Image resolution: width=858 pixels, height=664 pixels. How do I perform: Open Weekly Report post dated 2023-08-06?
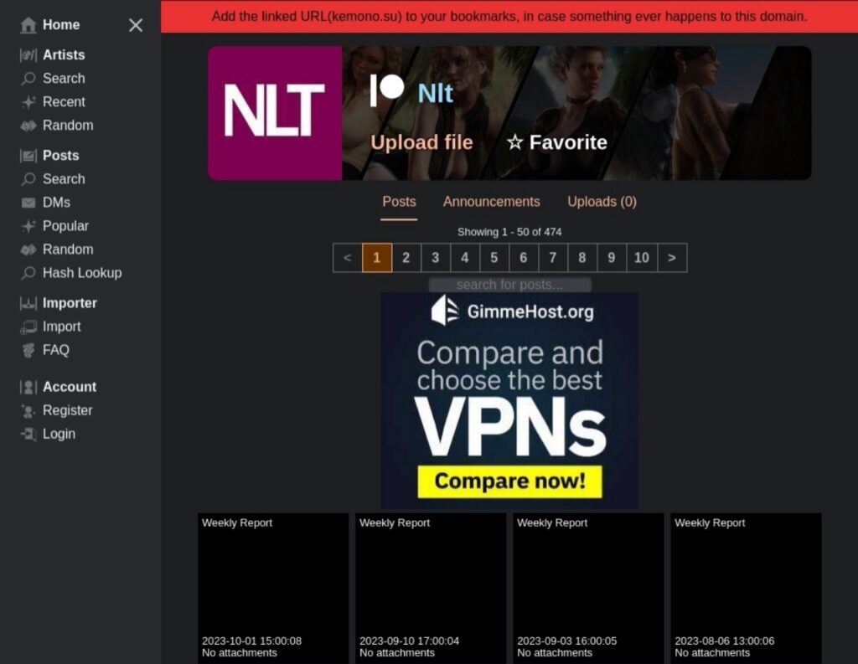(x=746, y=588)
